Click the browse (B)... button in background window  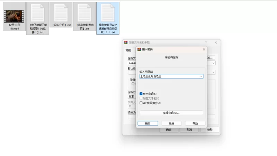[x=211, y=58]
